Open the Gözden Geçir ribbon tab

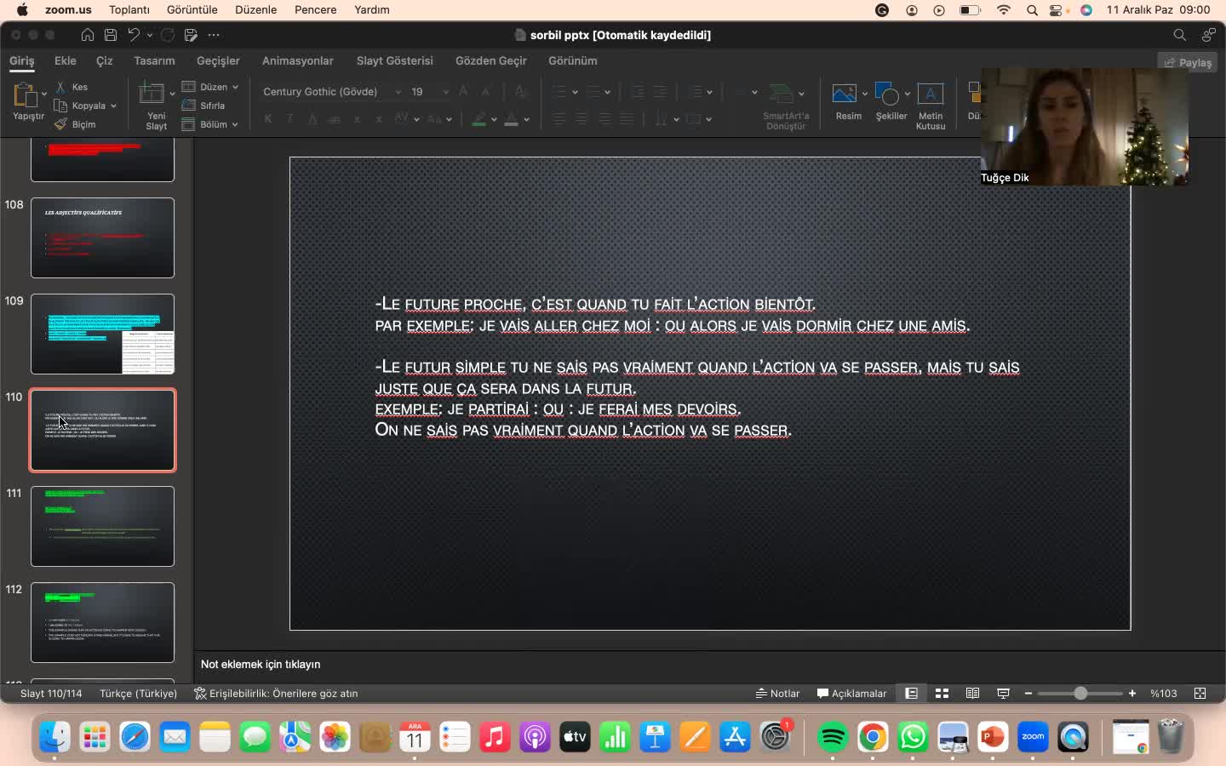tap(491, 61)
